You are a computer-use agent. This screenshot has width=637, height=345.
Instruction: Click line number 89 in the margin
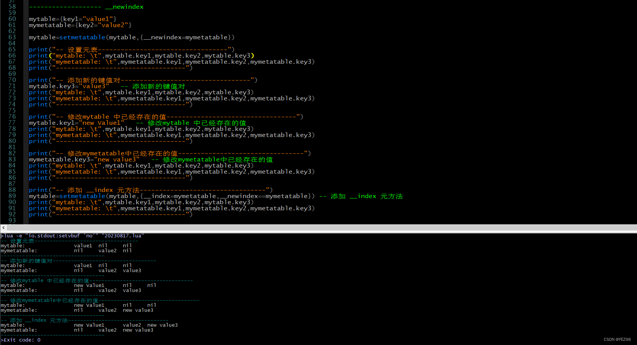(12, 196)
